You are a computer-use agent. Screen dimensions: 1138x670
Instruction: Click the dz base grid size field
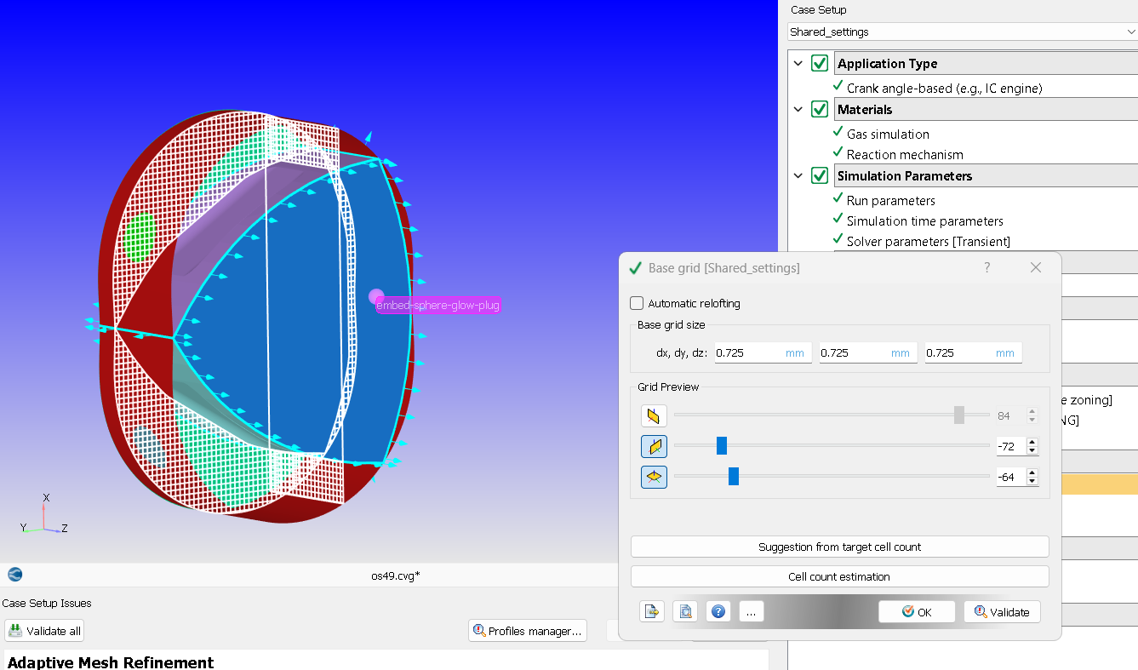point(974,352)
